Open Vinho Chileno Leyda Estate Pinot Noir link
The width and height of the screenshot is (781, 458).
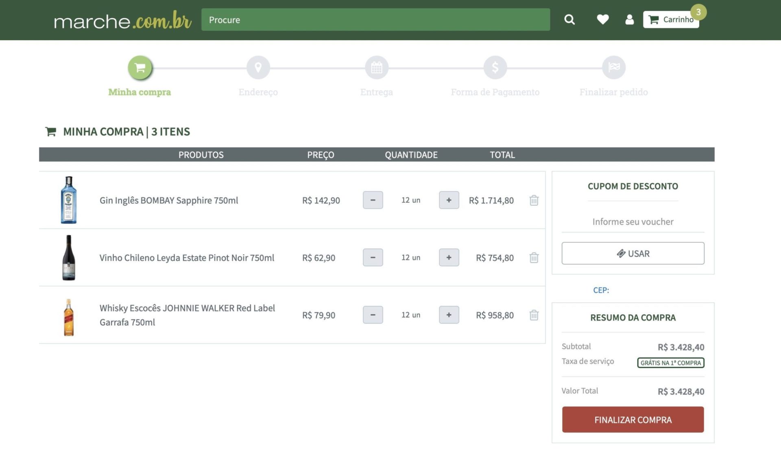(x=187, y=258)
